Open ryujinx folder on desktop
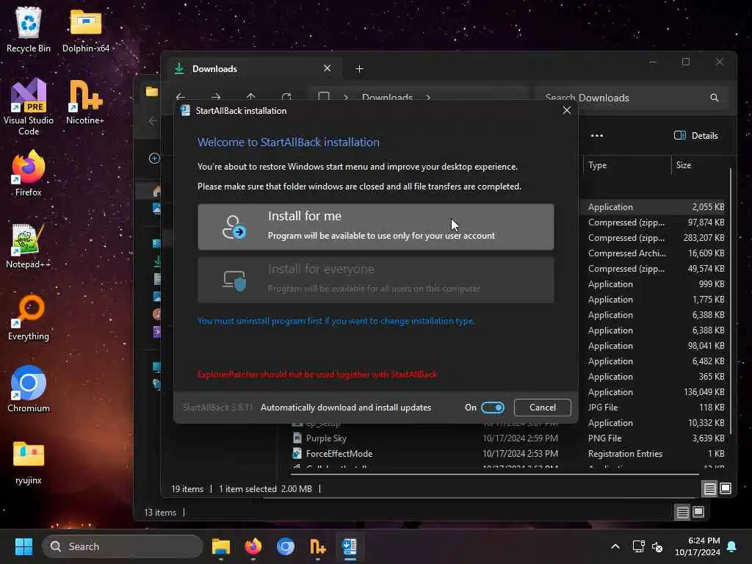 29,463
